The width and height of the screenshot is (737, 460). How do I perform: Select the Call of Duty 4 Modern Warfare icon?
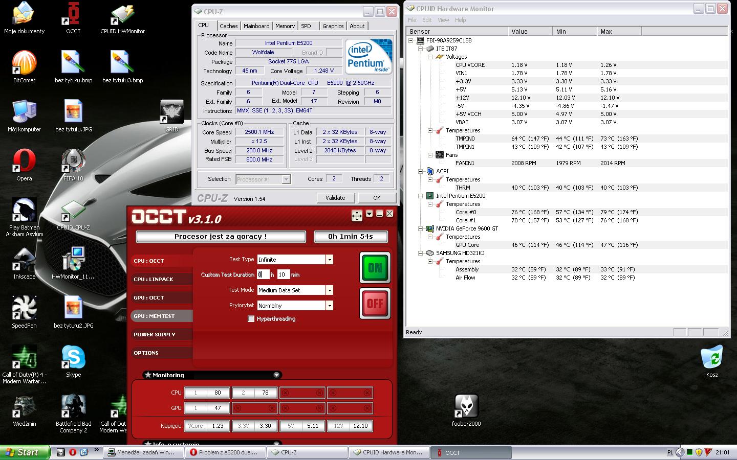[x=24, y=364]
